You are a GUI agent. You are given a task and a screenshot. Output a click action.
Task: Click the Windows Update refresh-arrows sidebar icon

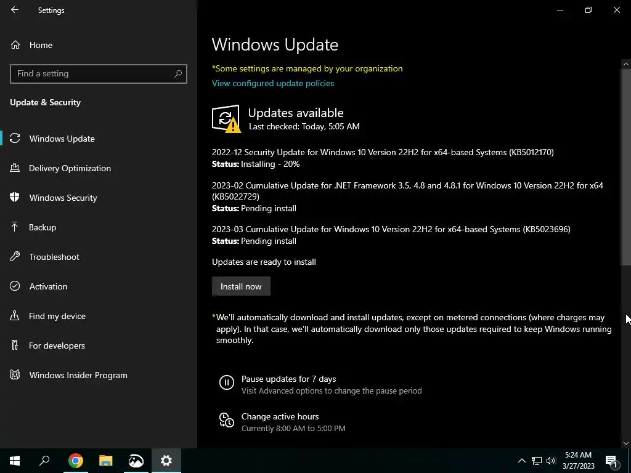[15, 139]
